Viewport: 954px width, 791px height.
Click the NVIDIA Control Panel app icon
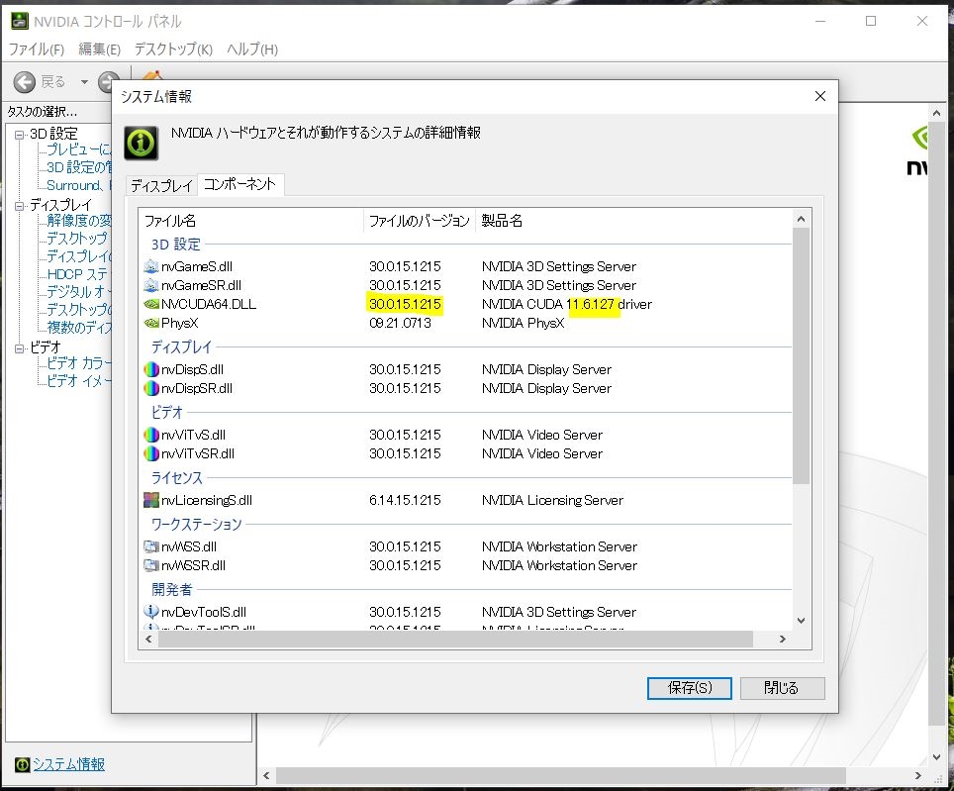tap(20, 22)
